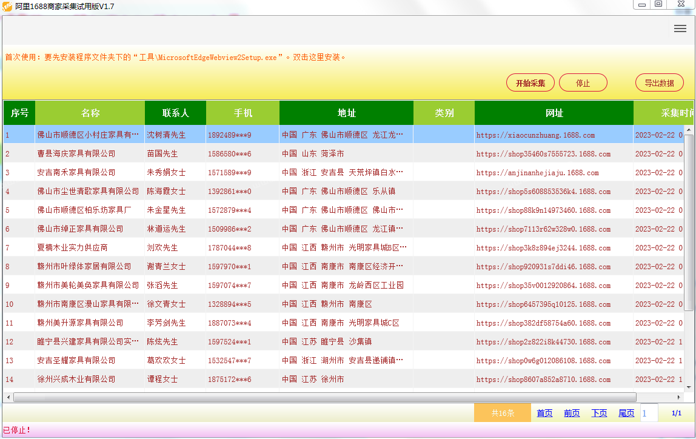Export data with 导出数据 button
This screenshot has width=696, height=439.
[x=659, y=82]
